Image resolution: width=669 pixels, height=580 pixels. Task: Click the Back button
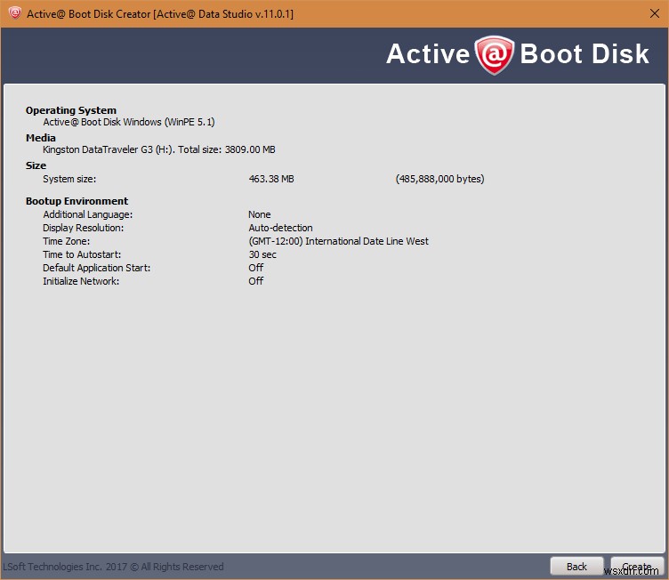576,567
